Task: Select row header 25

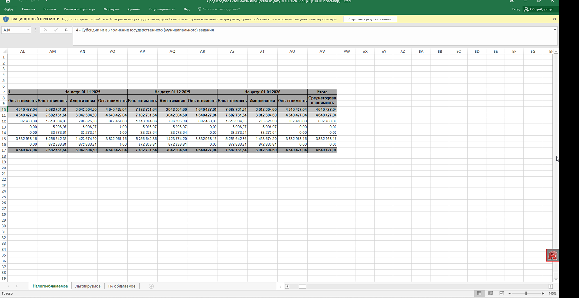Action: tap(3, 196)
